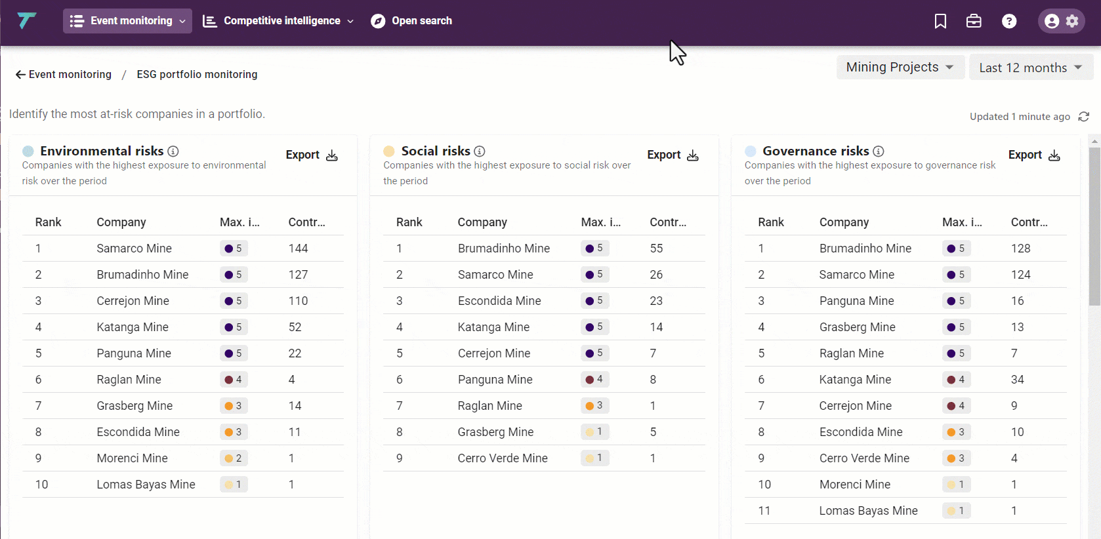1101x539 pixels.
Task: Go to Open search
Action: [x=411, y=21]
